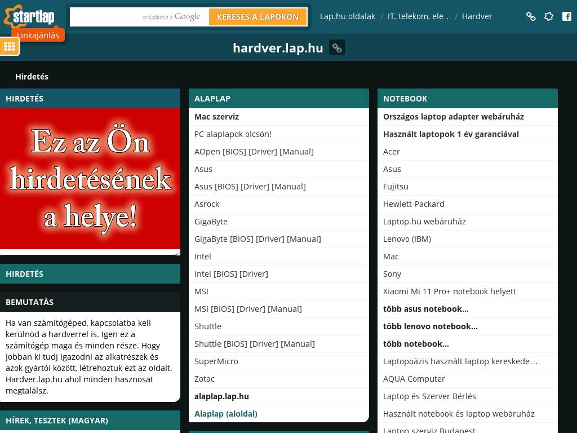Viewport: 577px width, 433px height.
Task: Open GigaByte [BIOS] [Driver] [Manual] link
Action: [x=258, y=239]
